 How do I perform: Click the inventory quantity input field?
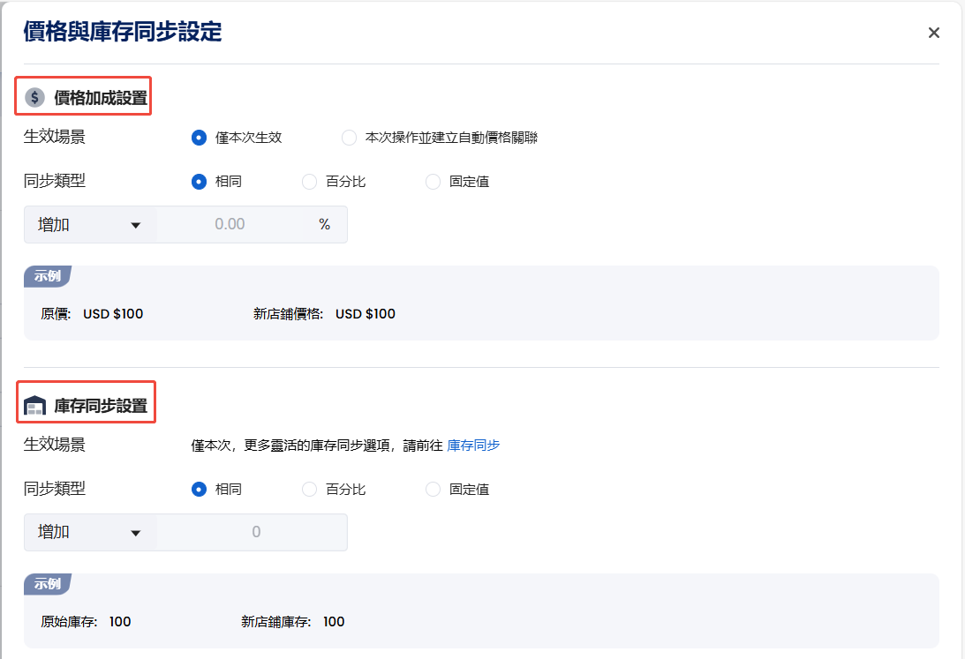pos(254,533)
